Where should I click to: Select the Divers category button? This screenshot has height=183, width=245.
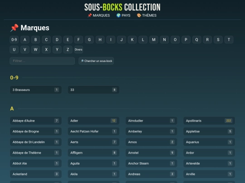tap(78, 50)
